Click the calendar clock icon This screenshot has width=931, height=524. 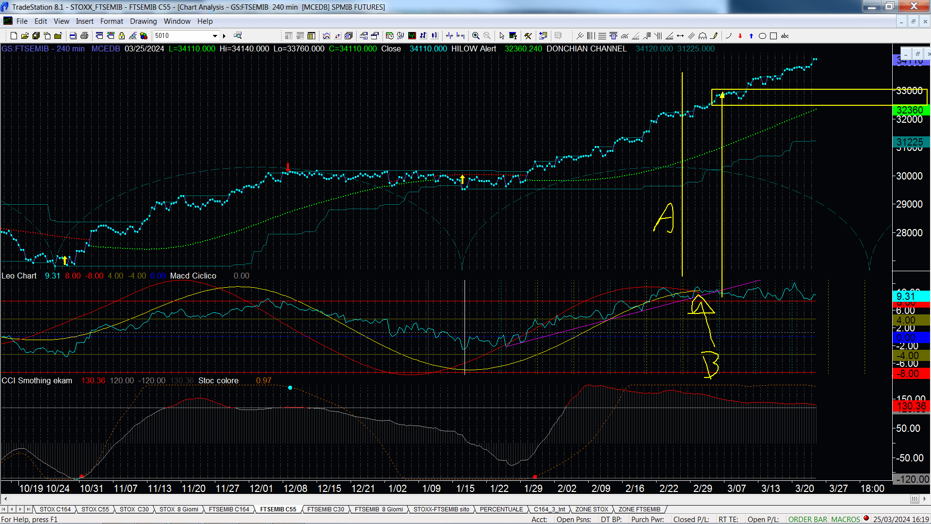(x=389, y=36)
